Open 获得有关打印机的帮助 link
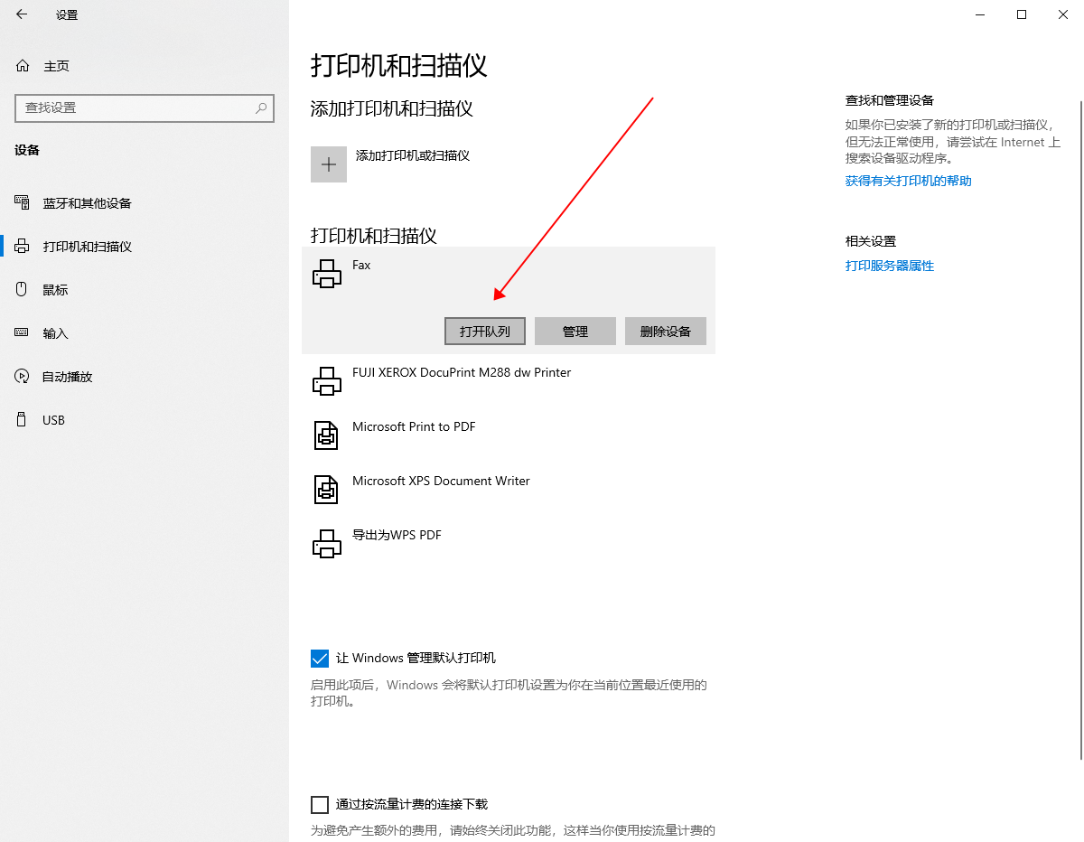1084x842 pixels. click(x=908, y=181)
